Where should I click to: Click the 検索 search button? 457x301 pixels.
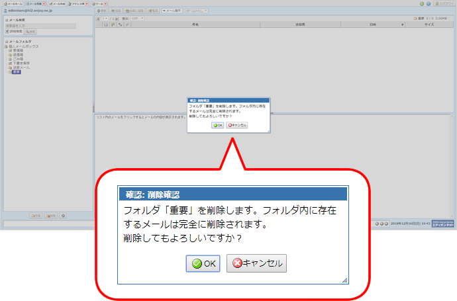coord(30,32)
